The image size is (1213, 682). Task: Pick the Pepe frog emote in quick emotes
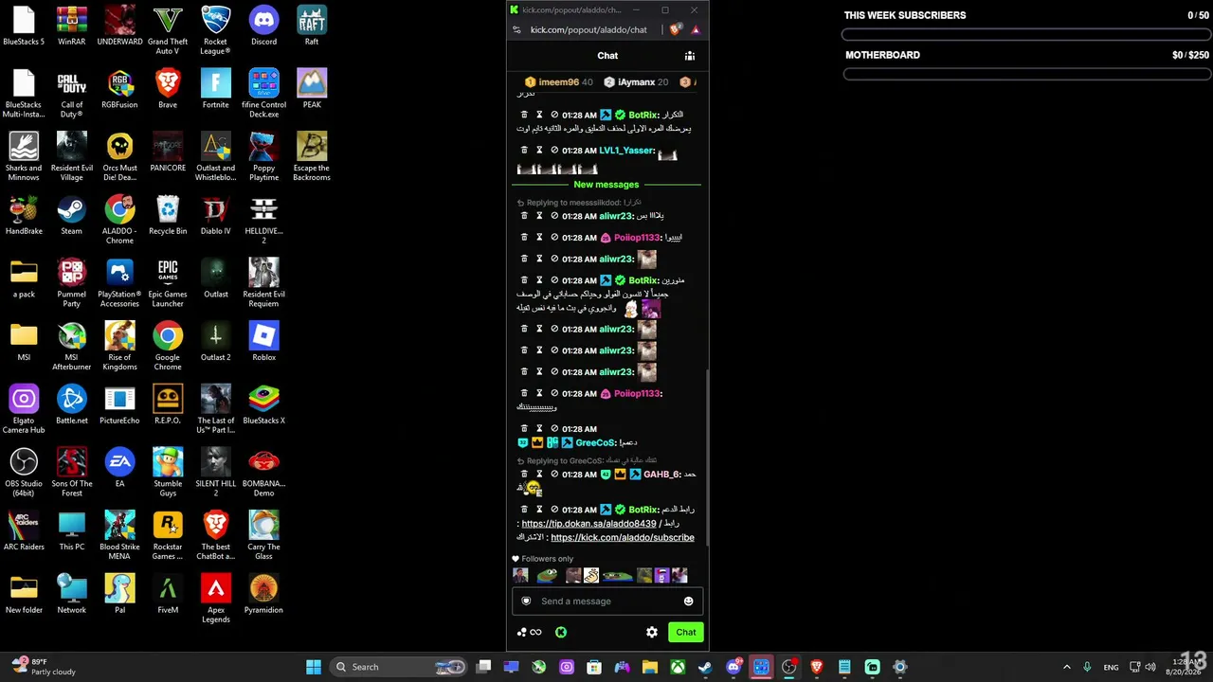547,575
